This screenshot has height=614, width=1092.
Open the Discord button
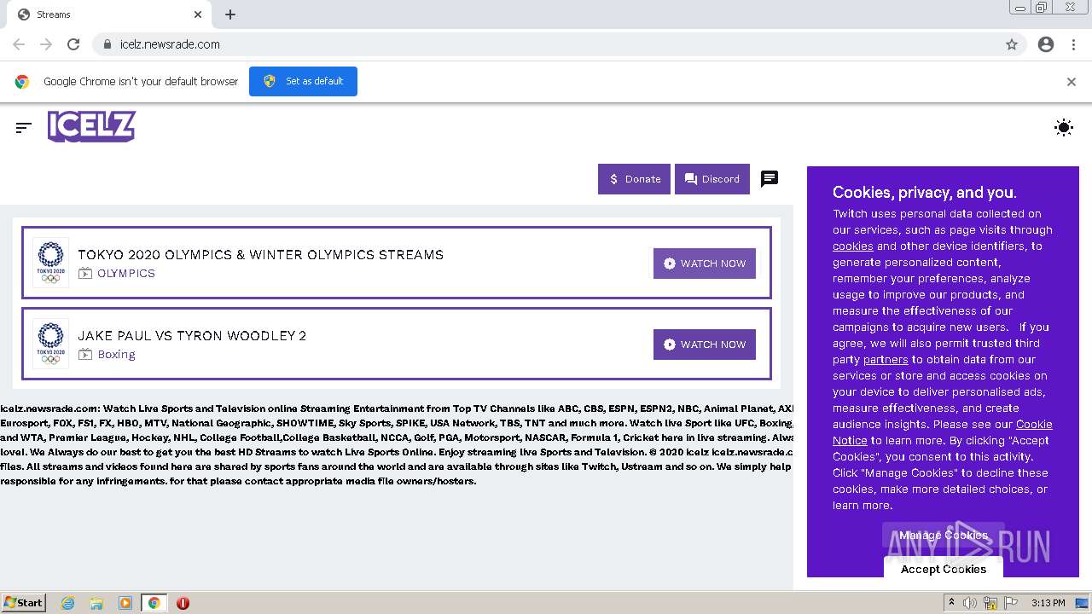[x=712, y=179]
